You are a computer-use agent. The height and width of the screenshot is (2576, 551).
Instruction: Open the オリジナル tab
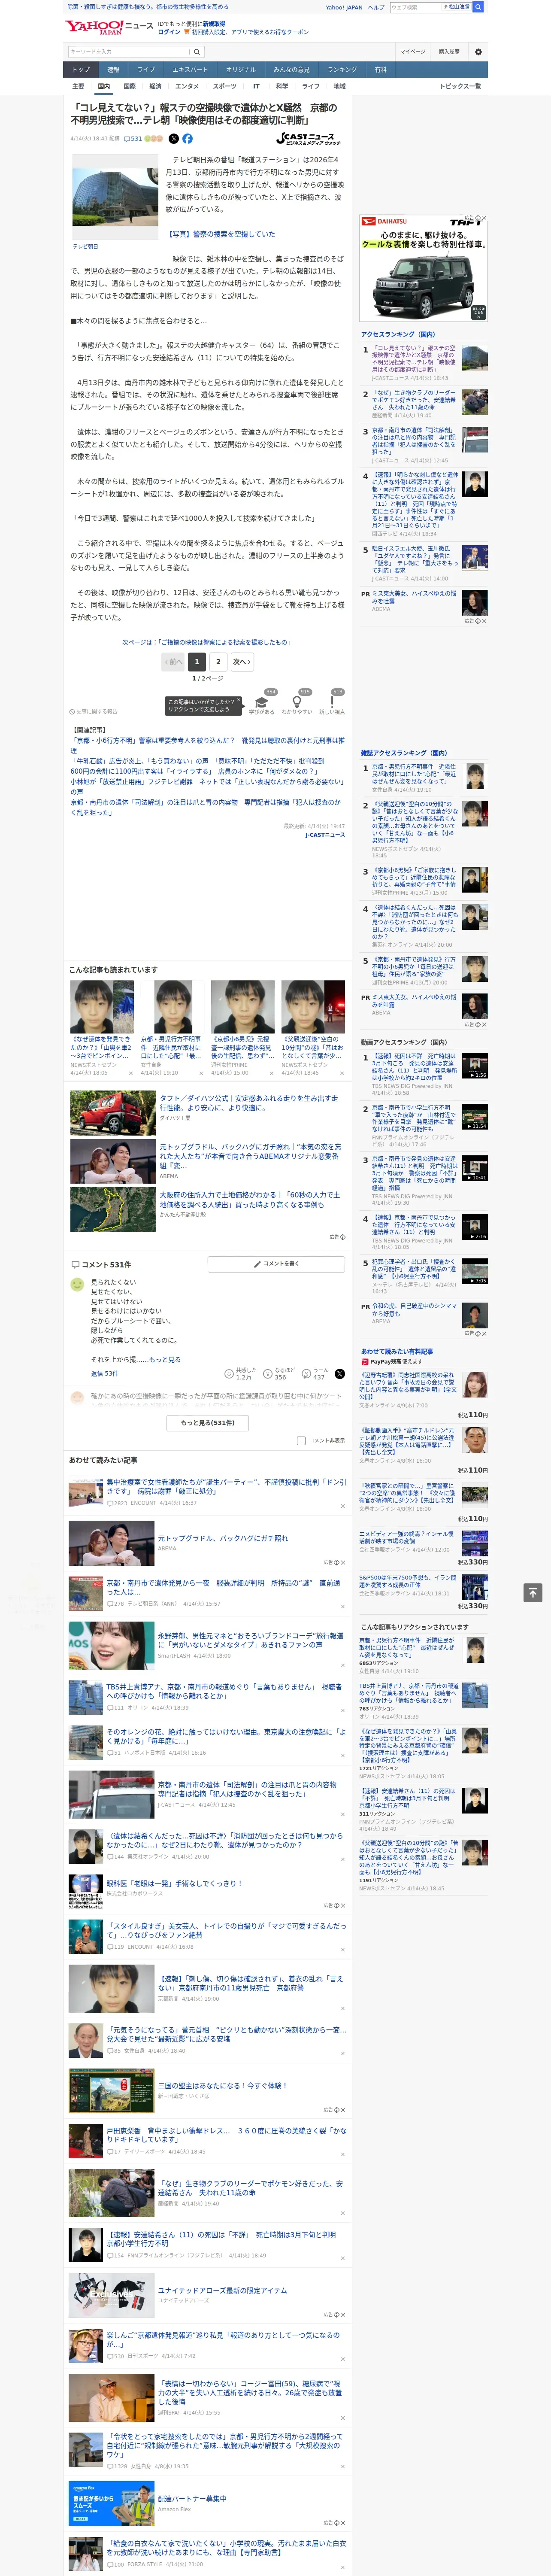tap(241, 70)
